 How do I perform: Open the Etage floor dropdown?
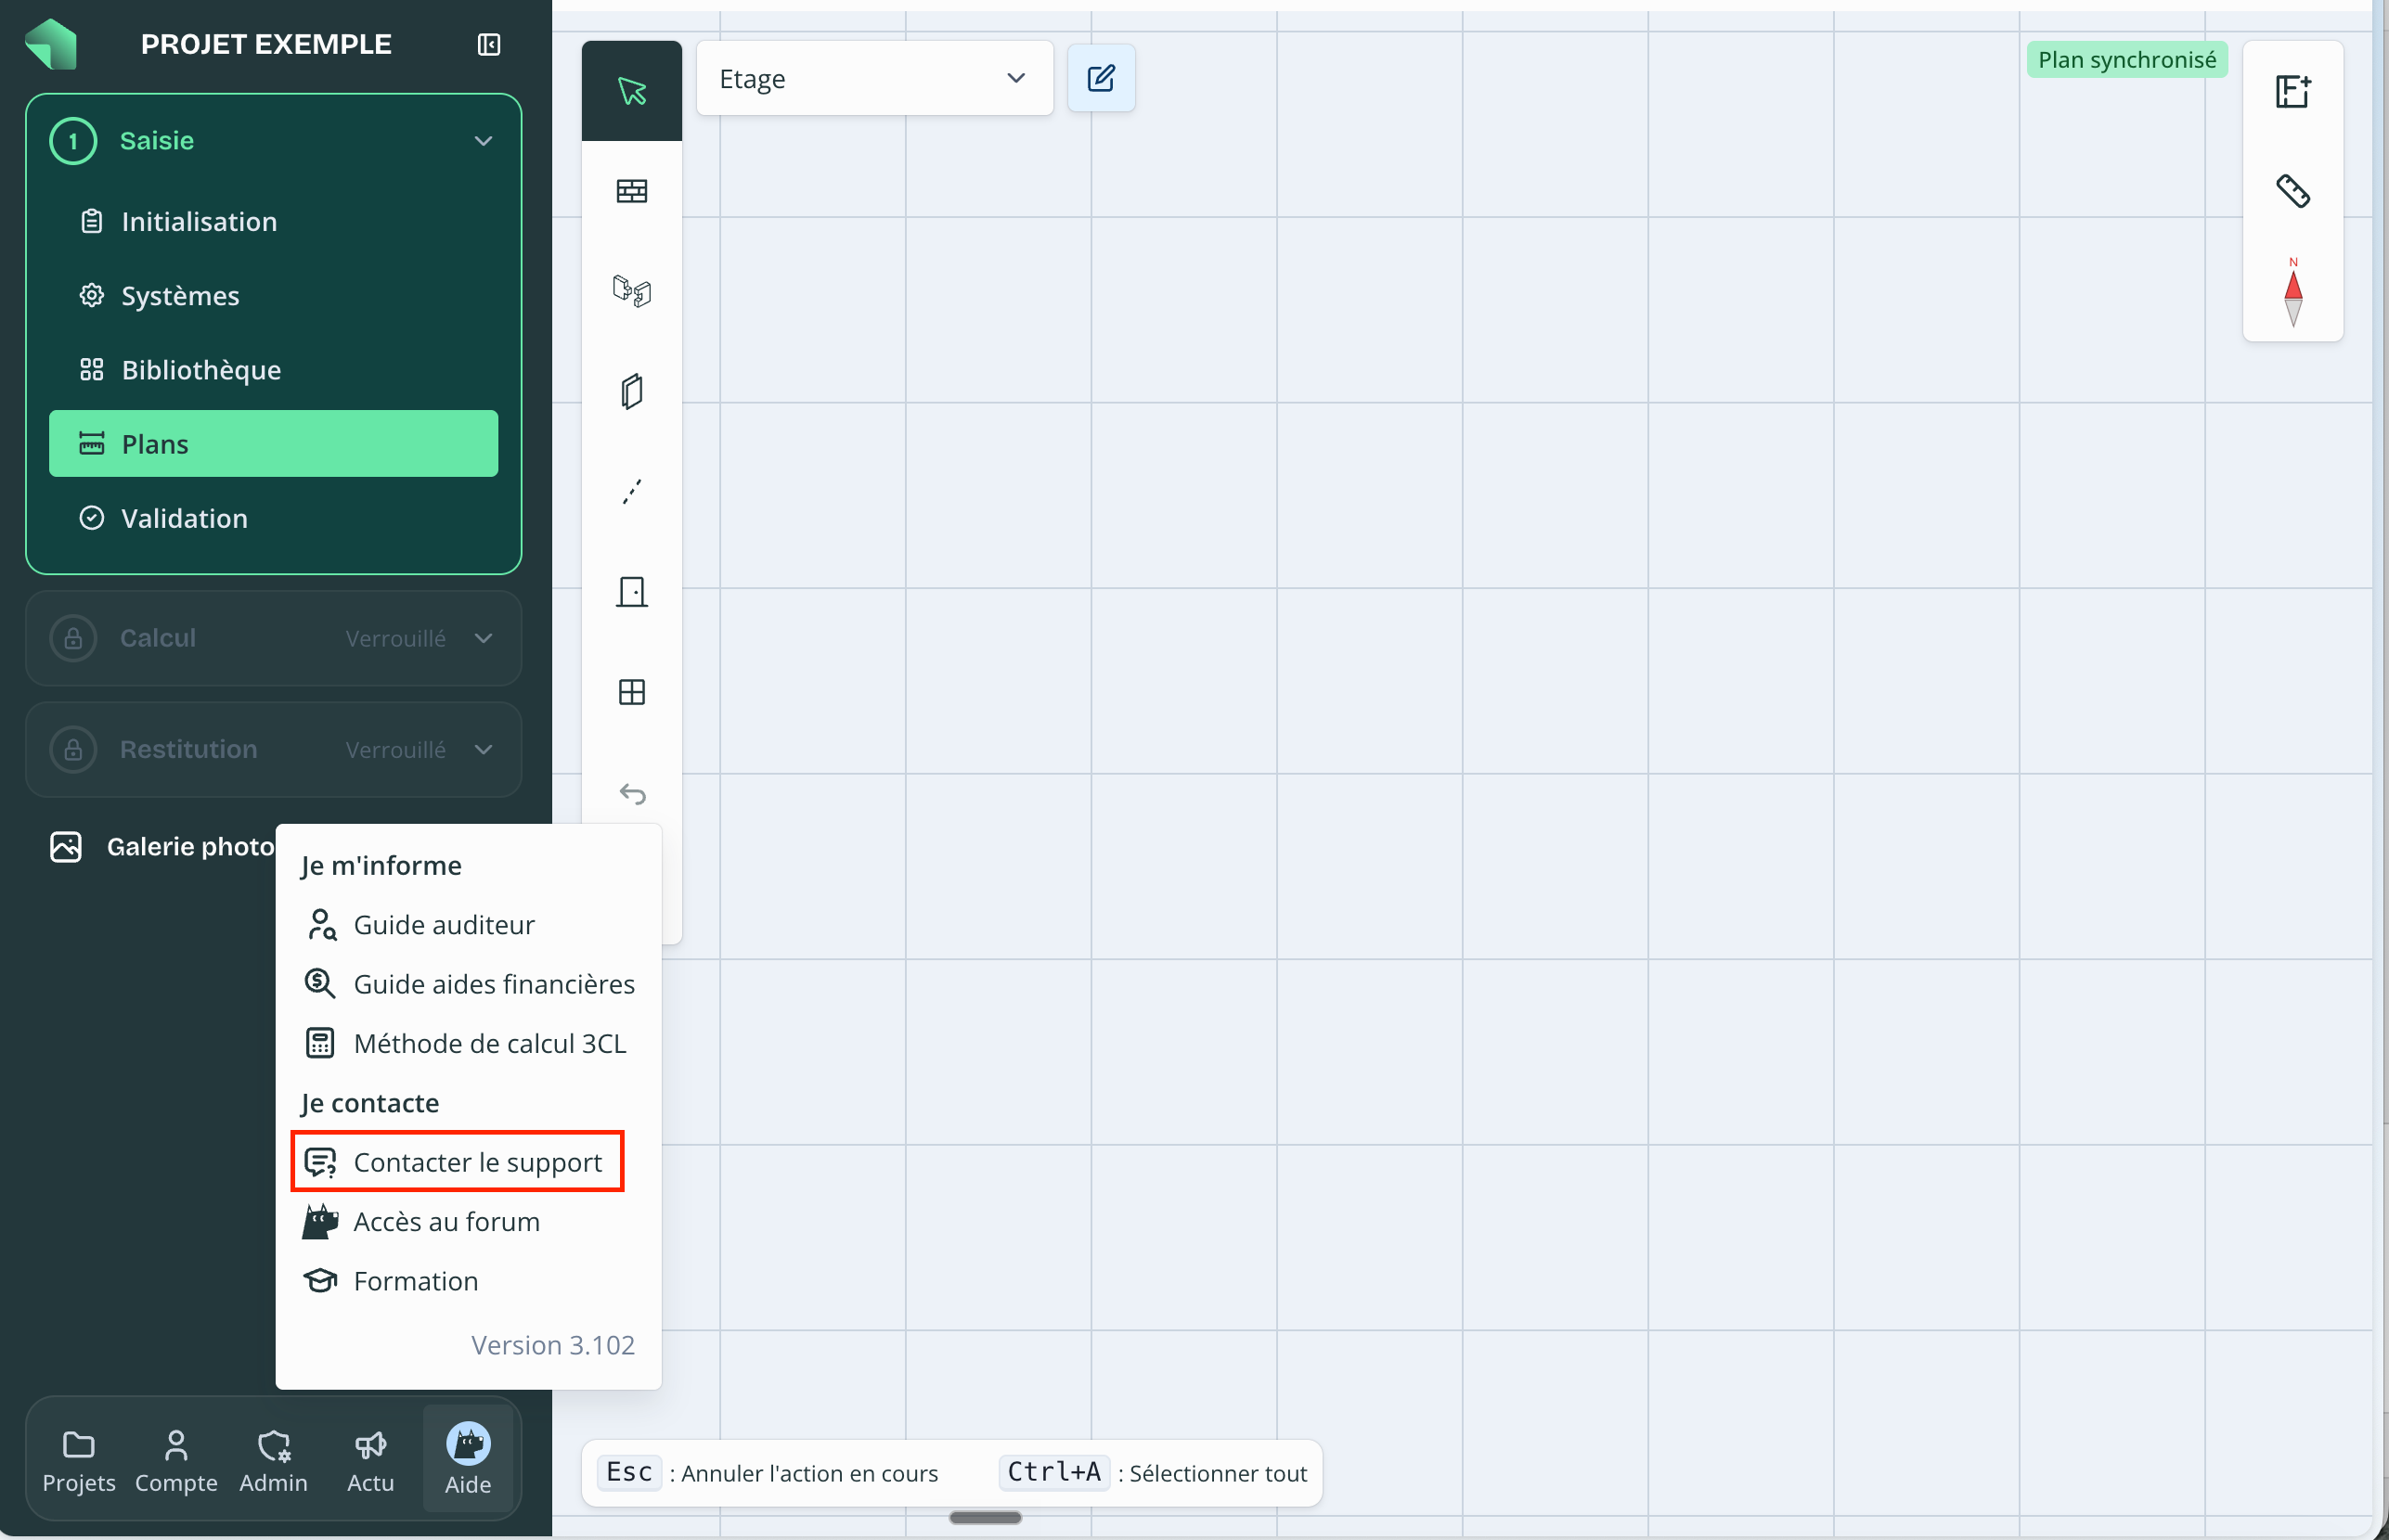coord(874,78)
